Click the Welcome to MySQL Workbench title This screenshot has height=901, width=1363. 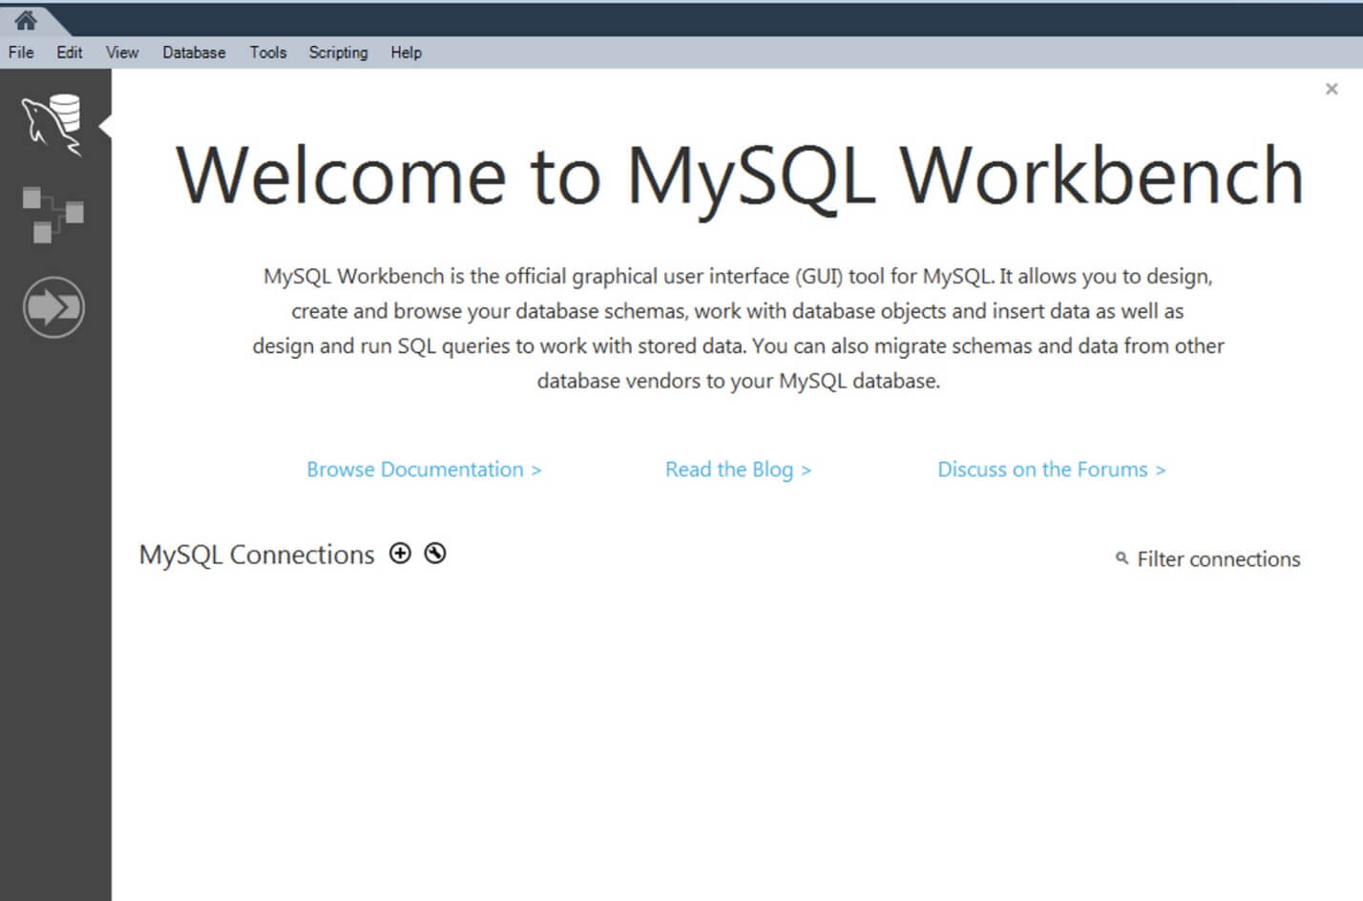(x=740, y=177)
